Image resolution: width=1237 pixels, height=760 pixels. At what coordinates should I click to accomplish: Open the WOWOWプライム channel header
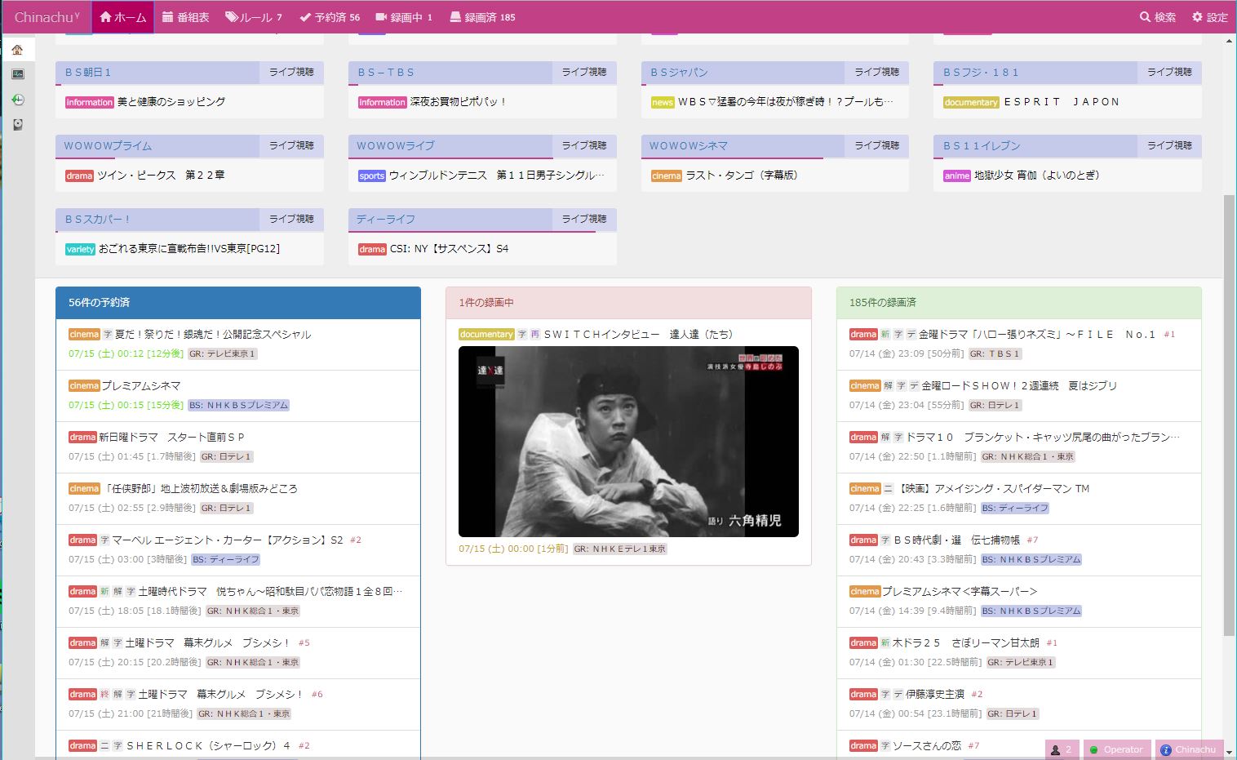(157, 146)
